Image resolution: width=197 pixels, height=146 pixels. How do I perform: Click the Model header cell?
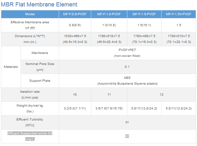pos(30,14)
